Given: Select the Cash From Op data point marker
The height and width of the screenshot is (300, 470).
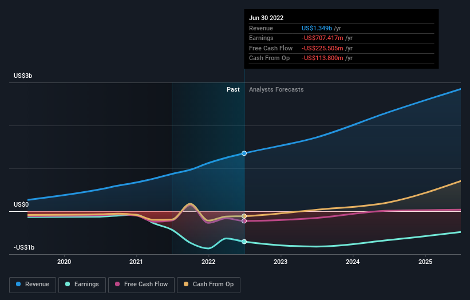Looking at the screenshot, I should click(244, 216).
